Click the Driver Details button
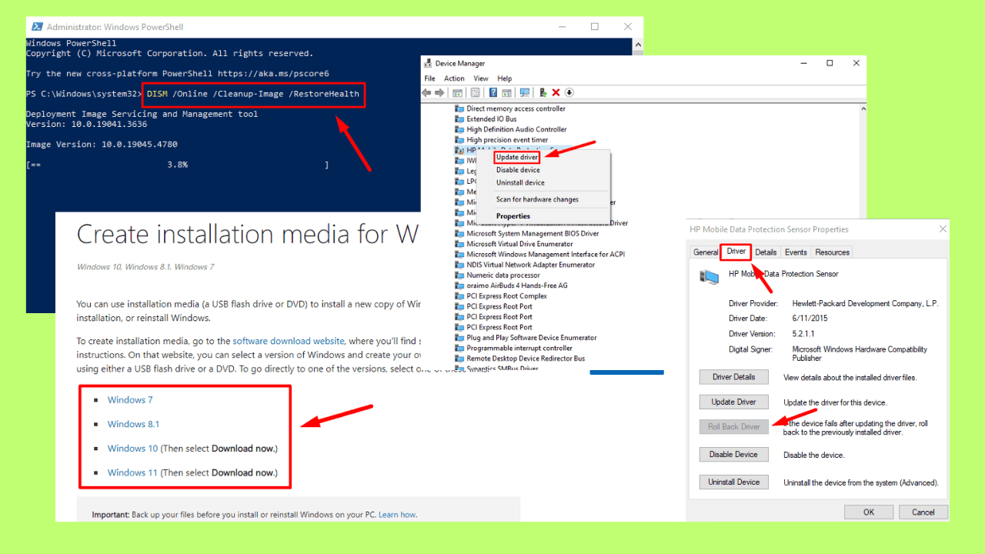Screen dimensions: 985x554 point(733,377)
